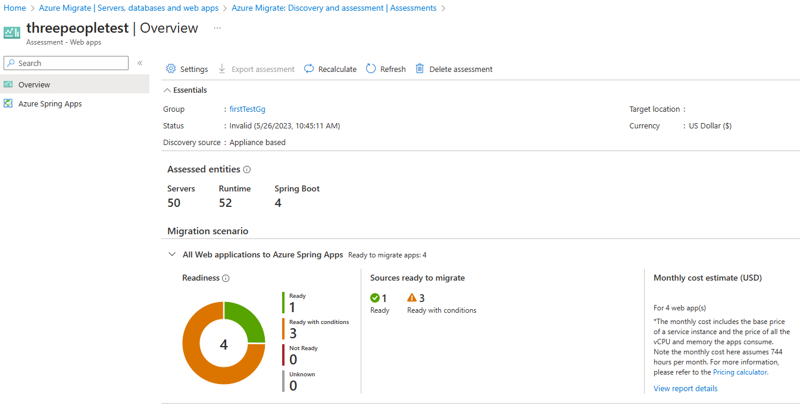Click the Azure Spring Apps sidebar icon
The width and height of the screenshot is (800, 412).
[x=8, y=103]
